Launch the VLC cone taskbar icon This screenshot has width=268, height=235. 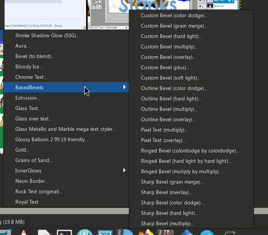coord(24,233)
